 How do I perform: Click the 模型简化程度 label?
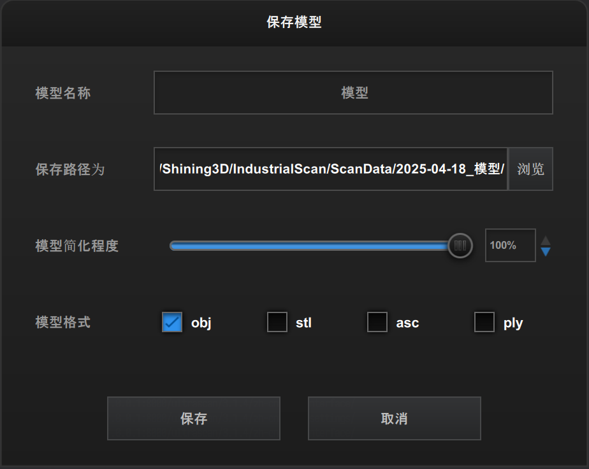point(77,246)
